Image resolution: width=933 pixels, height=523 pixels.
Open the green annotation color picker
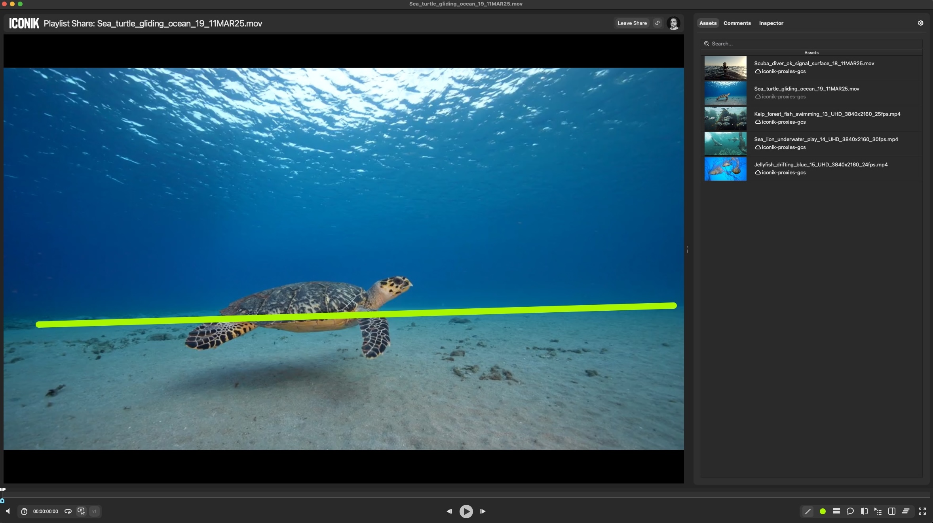[x=823, y=511]
